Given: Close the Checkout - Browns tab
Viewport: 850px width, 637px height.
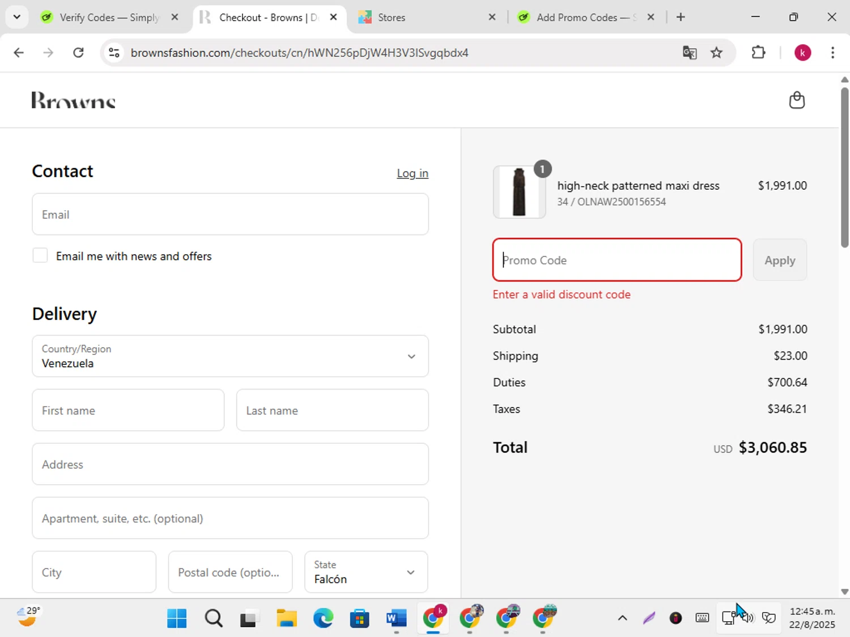Looking at the screenshot, I should (333, 17).
